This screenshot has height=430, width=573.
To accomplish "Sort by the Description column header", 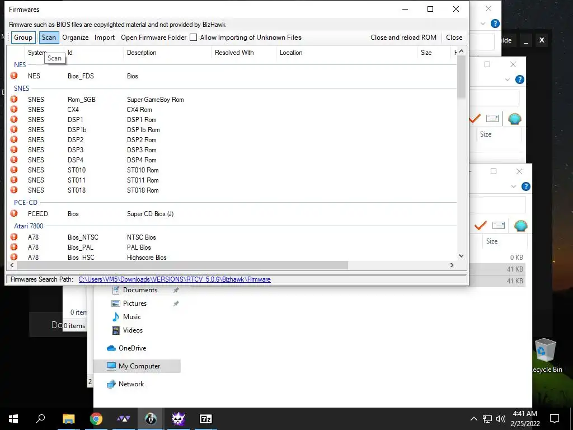I will [142, 52].
